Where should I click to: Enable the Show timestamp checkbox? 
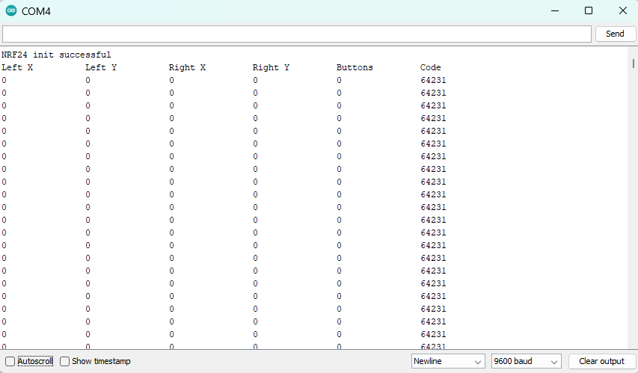(x=64, y=361)
